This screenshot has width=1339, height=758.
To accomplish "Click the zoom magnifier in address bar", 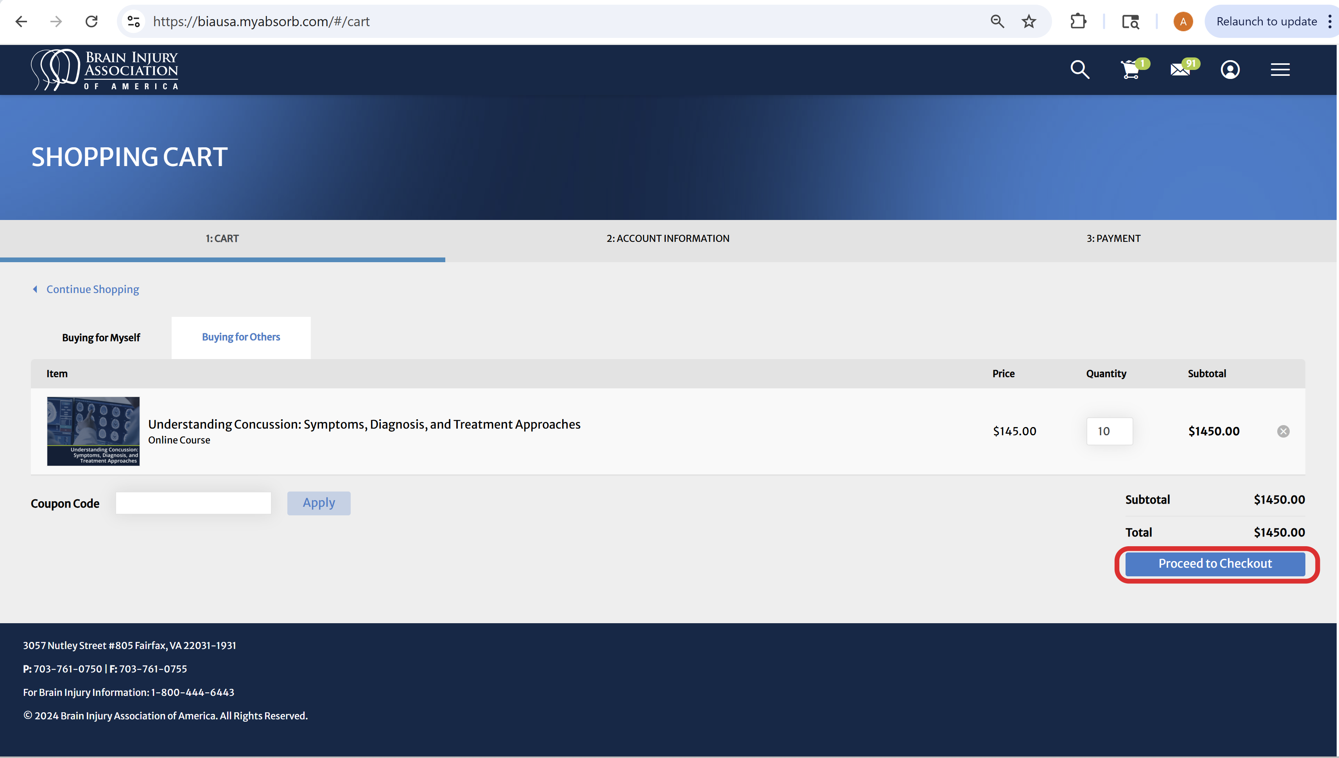I will pyautogui.click(x=997, y=21).
